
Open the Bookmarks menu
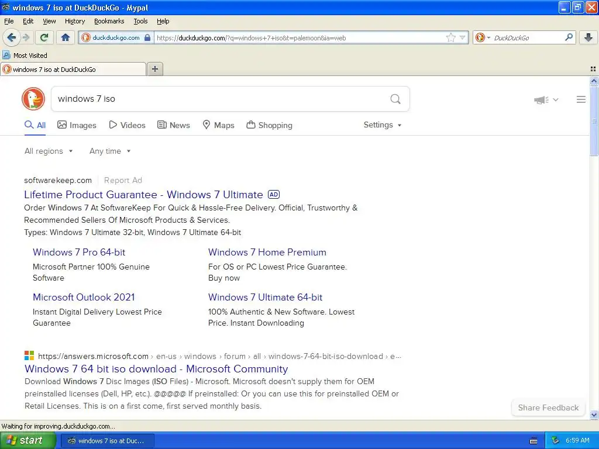(109, 21)
